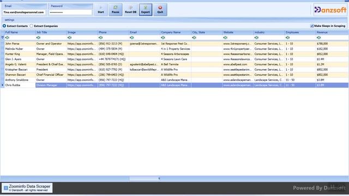
Task: Click the Password input field
Action: (x=70, y=13)
